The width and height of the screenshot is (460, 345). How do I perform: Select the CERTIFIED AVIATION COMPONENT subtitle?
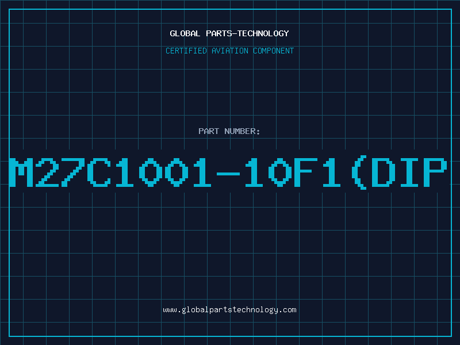(229, 51)
